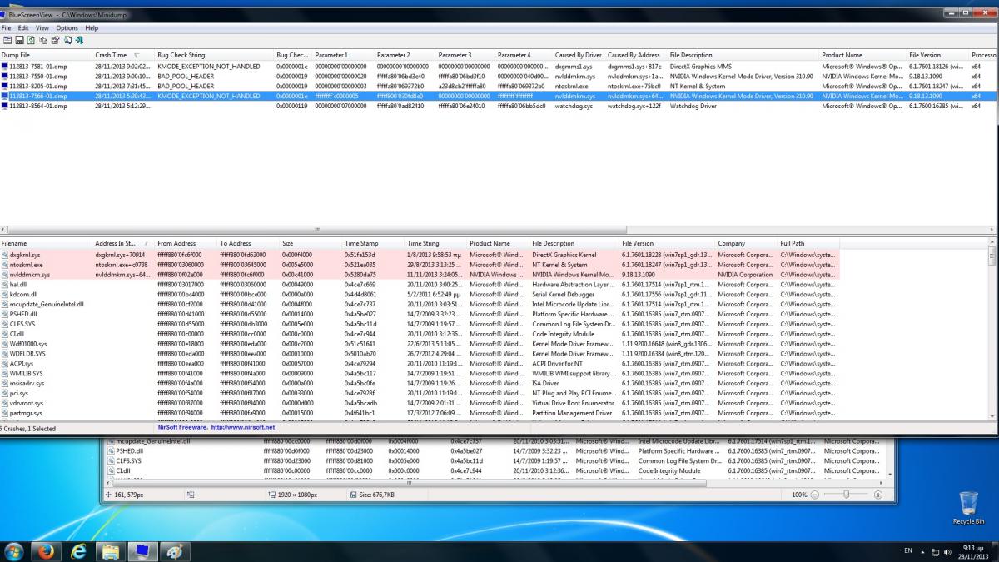
Task: Sort by the Caused By Driver header
Action: click(x=579, y=55)
